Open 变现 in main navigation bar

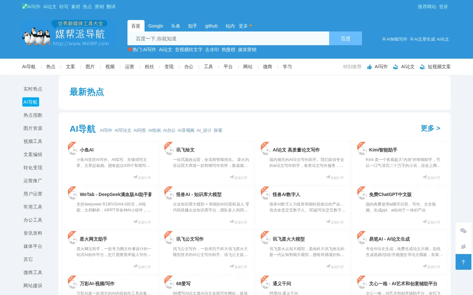coord(169,67)
